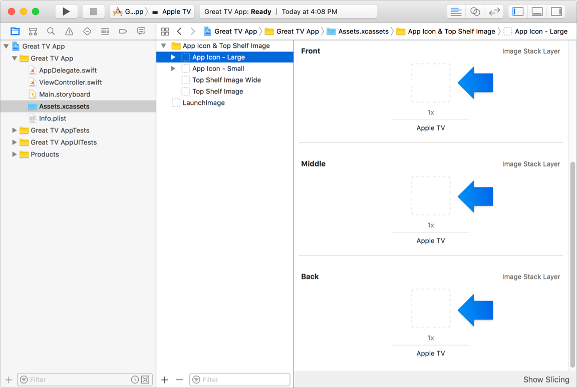The image size is (577, 388).
Task: Click the add asset plus button
Action: pyautogui.click(x=165, y=380)
